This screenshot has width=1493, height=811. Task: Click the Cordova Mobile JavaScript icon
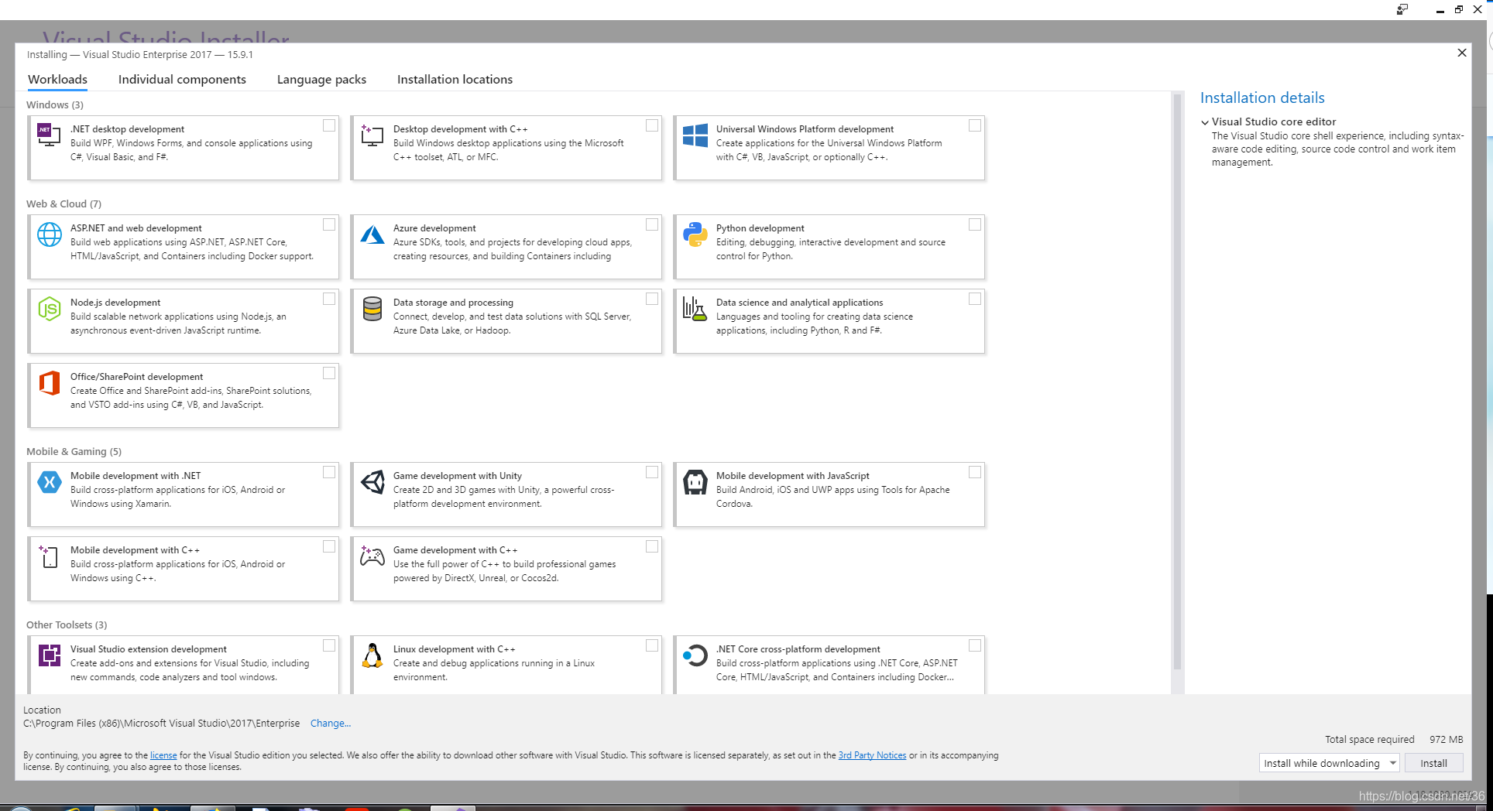(695, 482)
